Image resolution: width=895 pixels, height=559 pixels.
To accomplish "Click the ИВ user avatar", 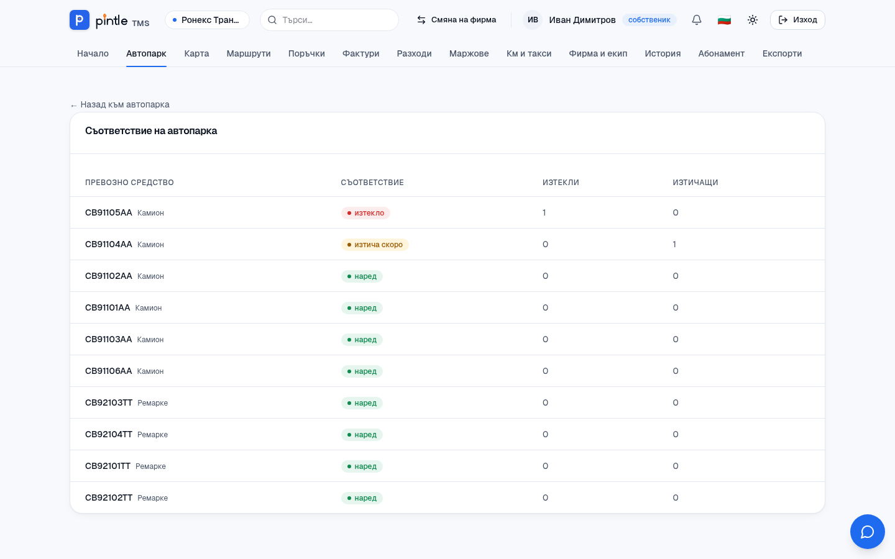I will point(533,20).
